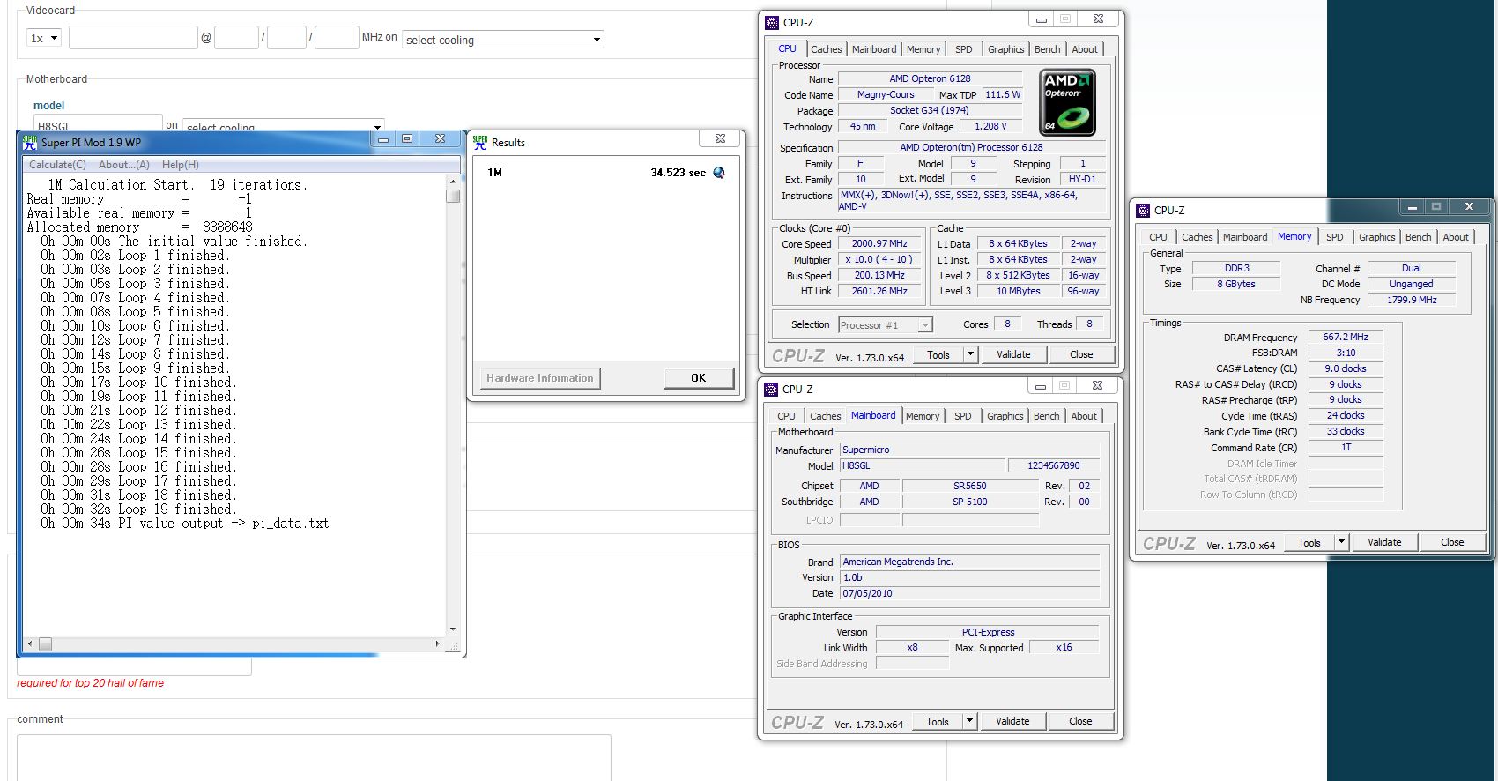Open the motherboard select cooling dropdown
This screenshot has height=781, width=1498.
283,126
